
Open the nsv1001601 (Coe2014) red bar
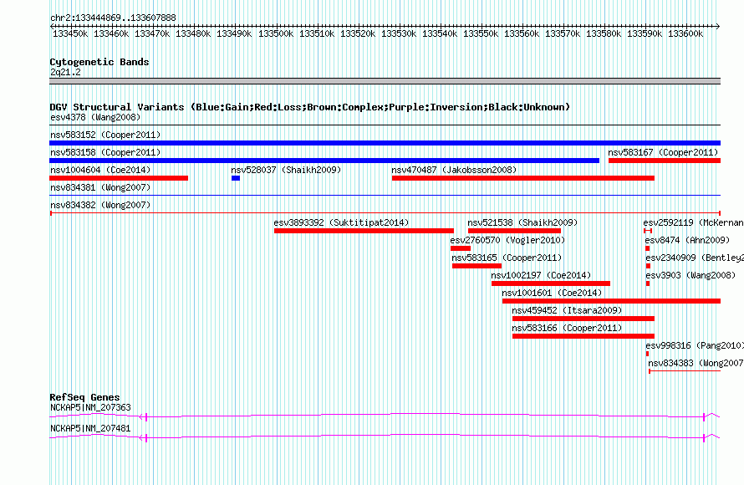[x=612, y=301]
